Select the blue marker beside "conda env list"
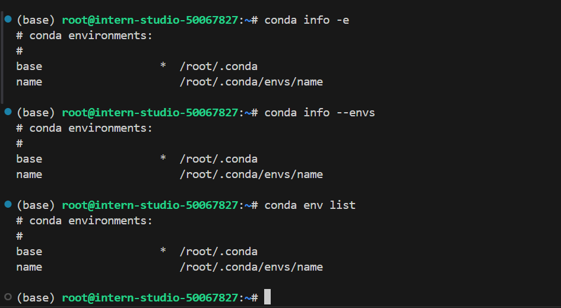The height and width of the screenshot is (308, 561). coord(8,204)
